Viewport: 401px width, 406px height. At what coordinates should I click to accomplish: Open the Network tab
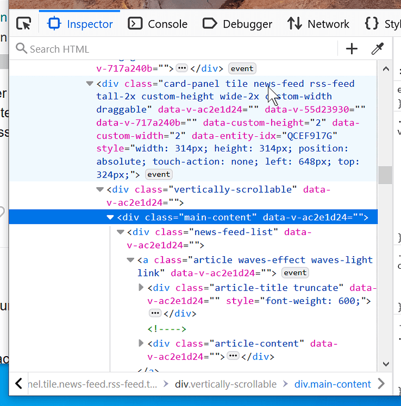click(318, 24)
